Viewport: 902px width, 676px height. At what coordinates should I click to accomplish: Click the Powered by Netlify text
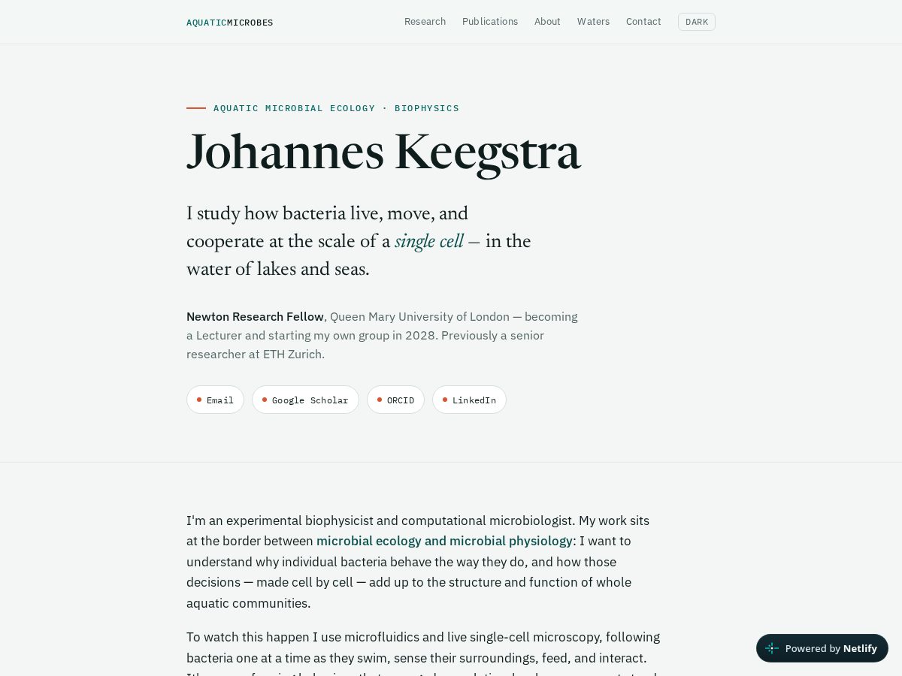pos(831,648)
